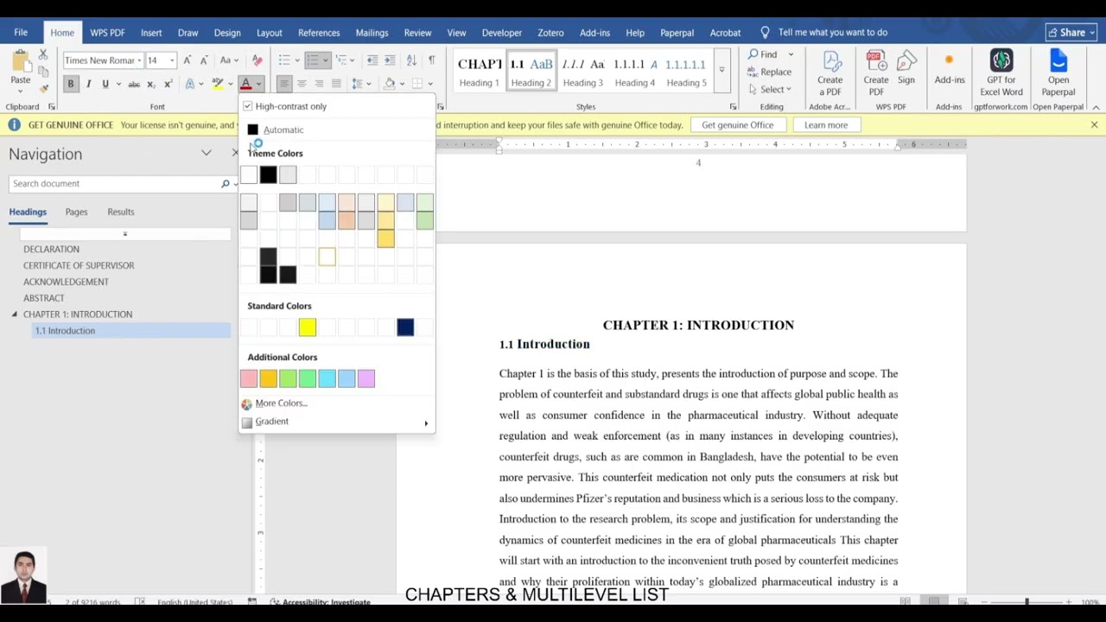The width and height of the screenshot is (1106, 622).
Task: Toggle show paragraph marks pilcrow
Action: (431, 60)
